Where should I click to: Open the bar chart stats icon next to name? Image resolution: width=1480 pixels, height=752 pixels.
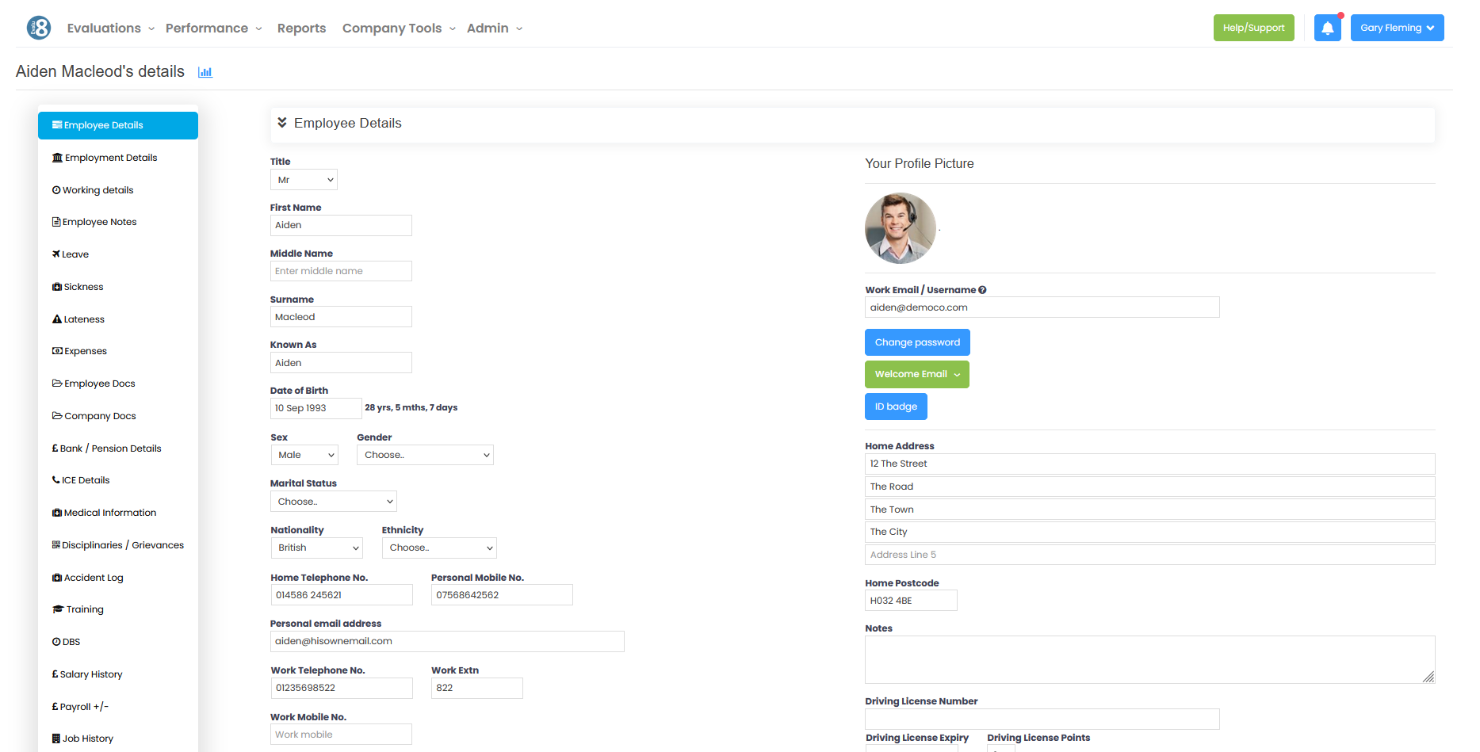205,71
